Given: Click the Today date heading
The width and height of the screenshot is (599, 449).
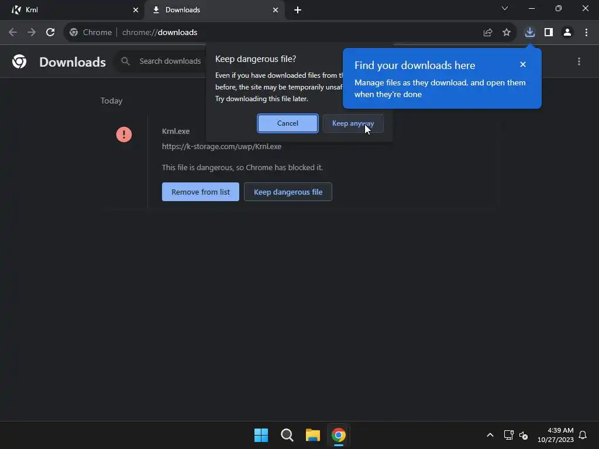Looking at the screenshot, I should pos(112,101).
